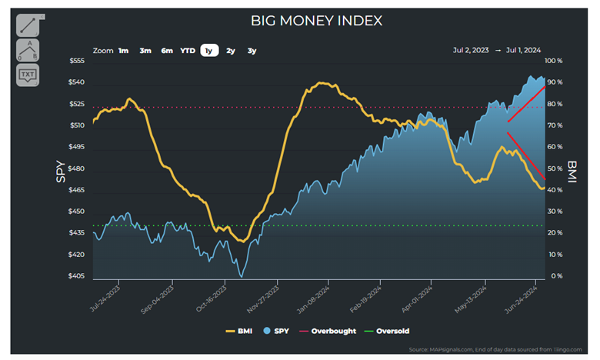
Task: Choose the YTD zoom range
Action: pos(187,51)
